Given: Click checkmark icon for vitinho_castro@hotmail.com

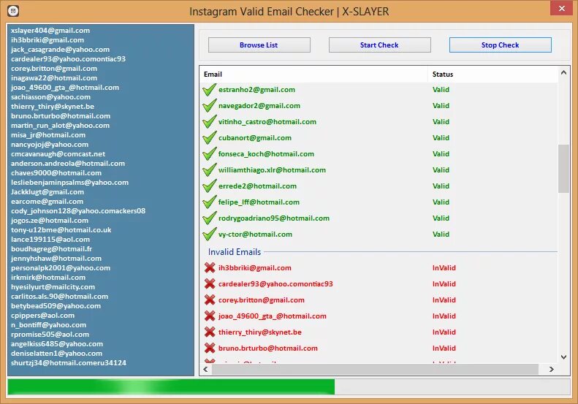Looking at the screenshot, I should pyautogui.click(x=210, y=122).
